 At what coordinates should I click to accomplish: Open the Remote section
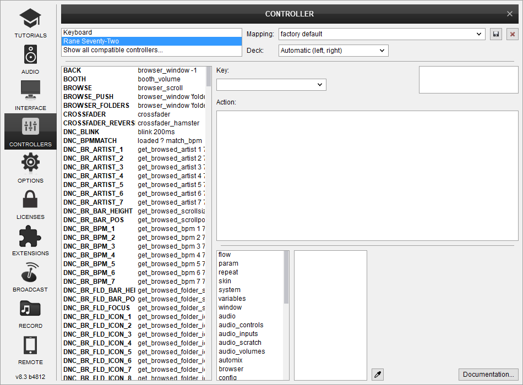point(30,349)
